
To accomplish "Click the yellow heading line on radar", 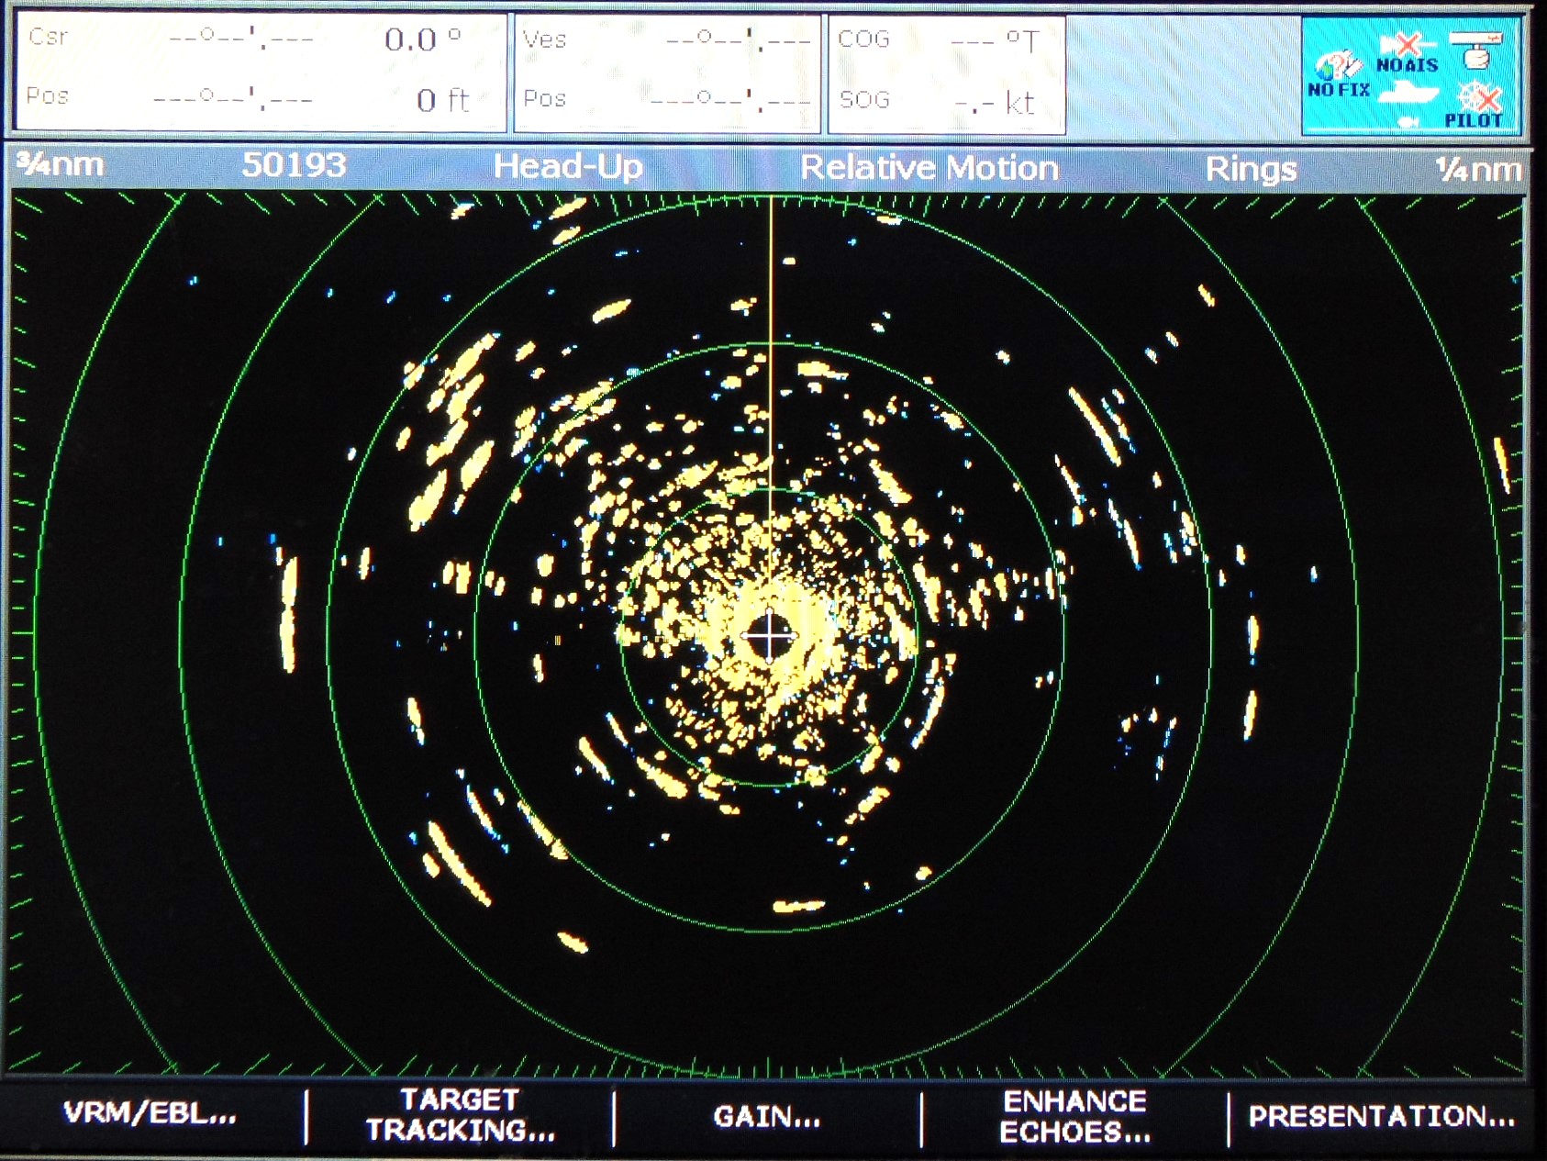I will point(771,367).
